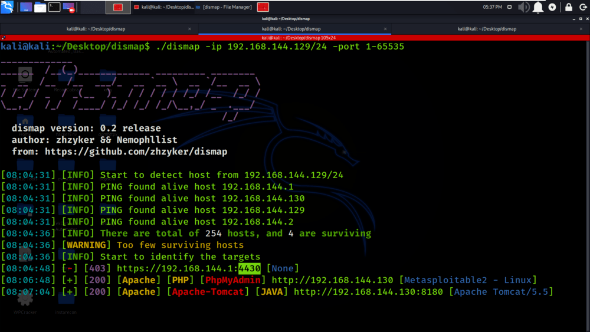Select the highlighted red window button in taskbar
590x332 pixels.
(118, 7)
